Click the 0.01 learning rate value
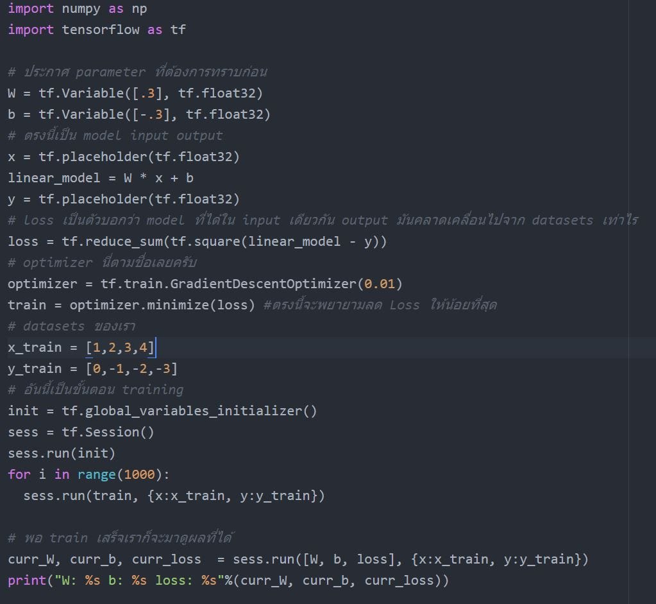Screen dimensions: 656x604 tap(380, 284)
